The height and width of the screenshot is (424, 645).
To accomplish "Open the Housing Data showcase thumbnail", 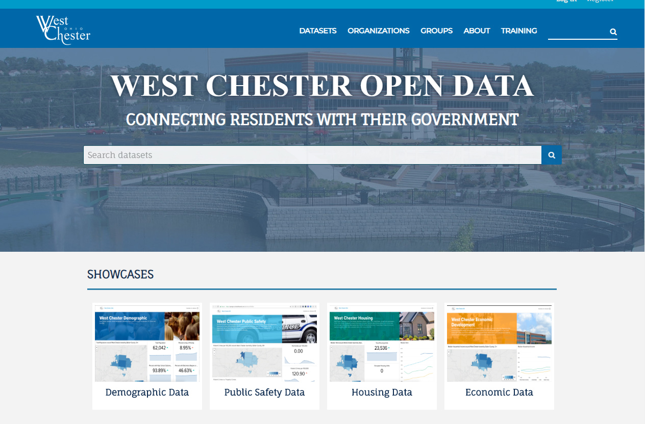I will (x=382, y=342).
